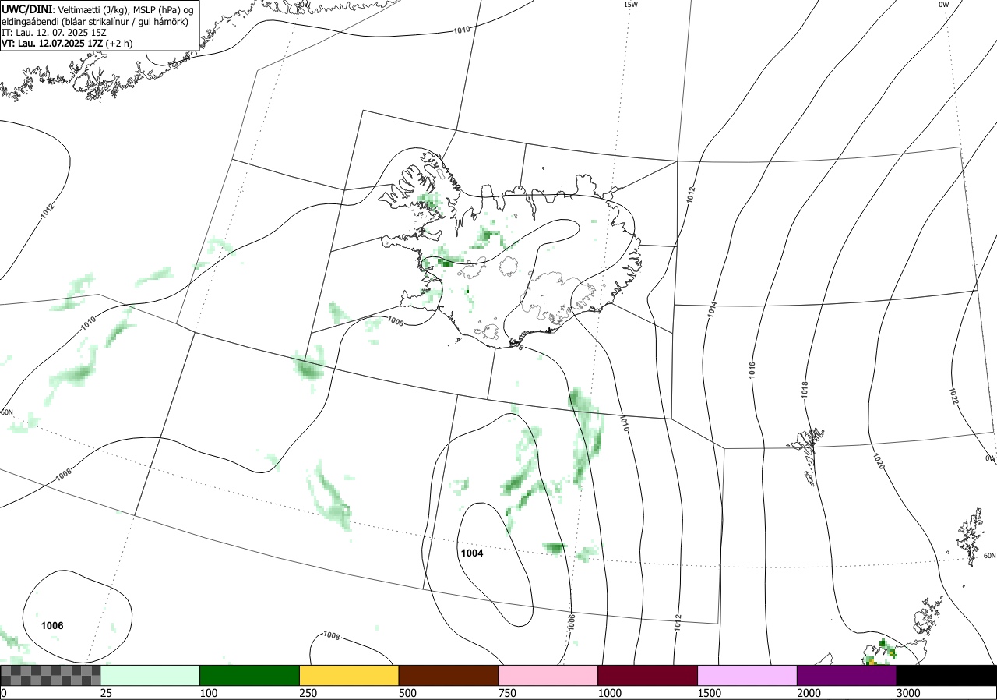Viewport: 997px width, 700px height.
Task: Click the 'VT: Lau. 12.07.2025 17Z' valid time line
Action: click(x=67, y=44)
